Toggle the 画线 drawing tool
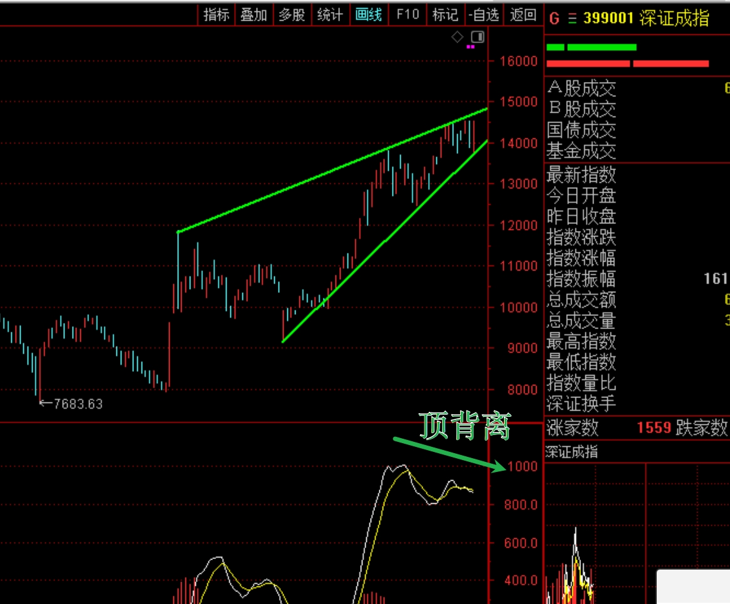The height and width of the screenshot is (604, 730). coord(369,15)
